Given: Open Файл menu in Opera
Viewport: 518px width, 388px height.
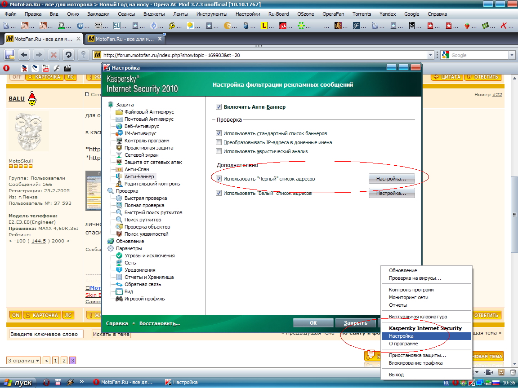Looking at the screenshot, I should (x=11, y=14).
